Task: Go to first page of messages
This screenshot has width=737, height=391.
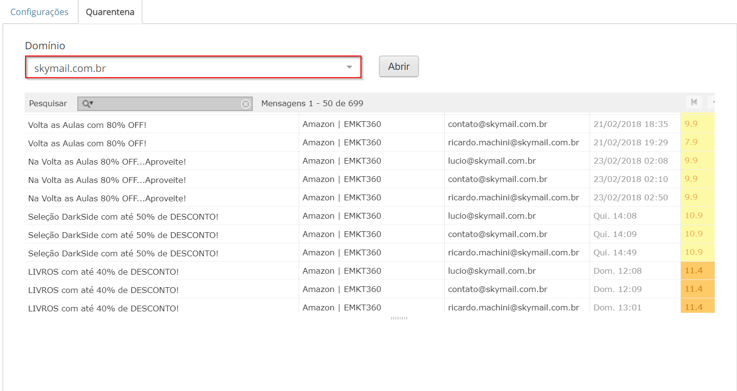Action: pos(694,102)
